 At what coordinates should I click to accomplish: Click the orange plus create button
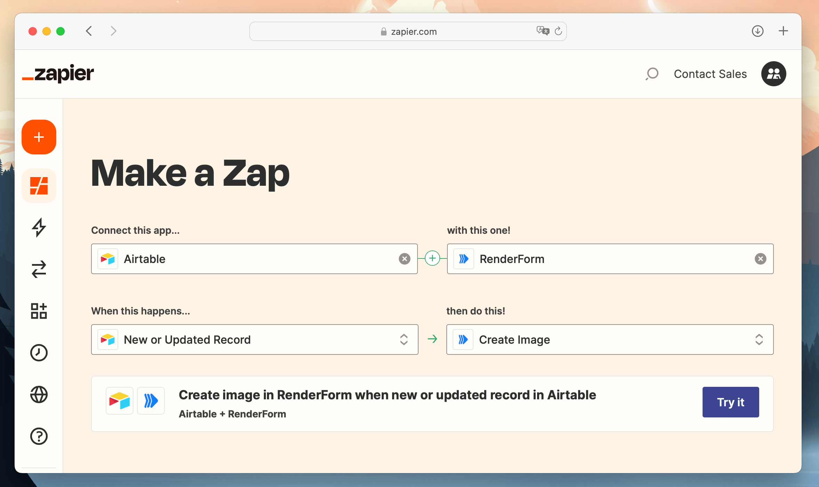39,137
